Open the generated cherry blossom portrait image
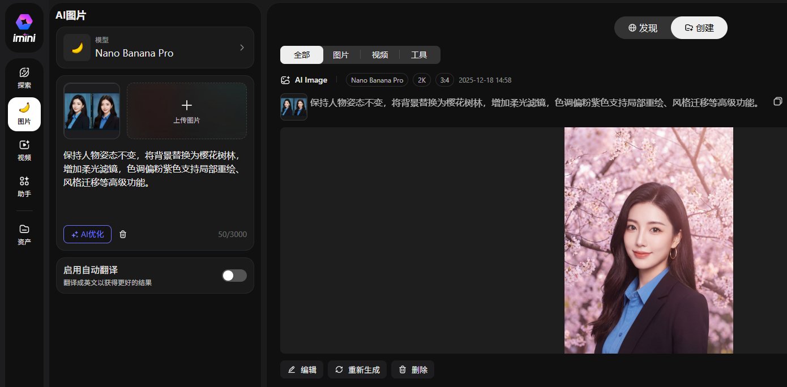The height and width of the screenshot is (387, 787). pyautogui.click(x=648, y=240)
